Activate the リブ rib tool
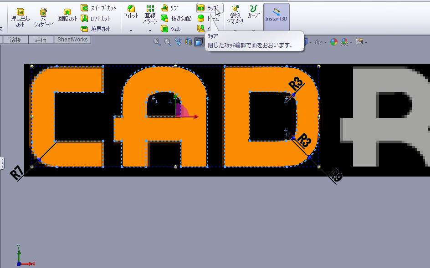Screen dimensions: 430x268 tap(170, 8)
